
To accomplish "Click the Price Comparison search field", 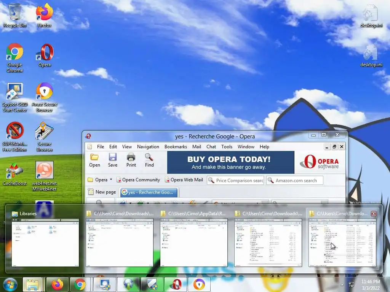I will tap(235, 180).
